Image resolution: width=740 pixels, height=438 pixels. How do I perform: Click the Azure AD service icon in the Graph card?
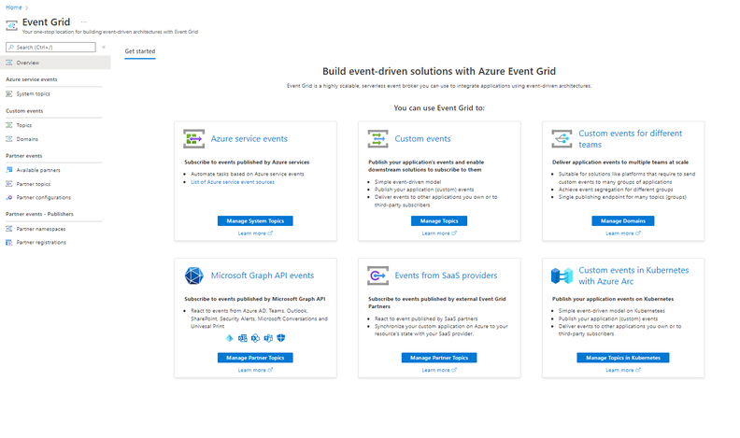point(229,338)
